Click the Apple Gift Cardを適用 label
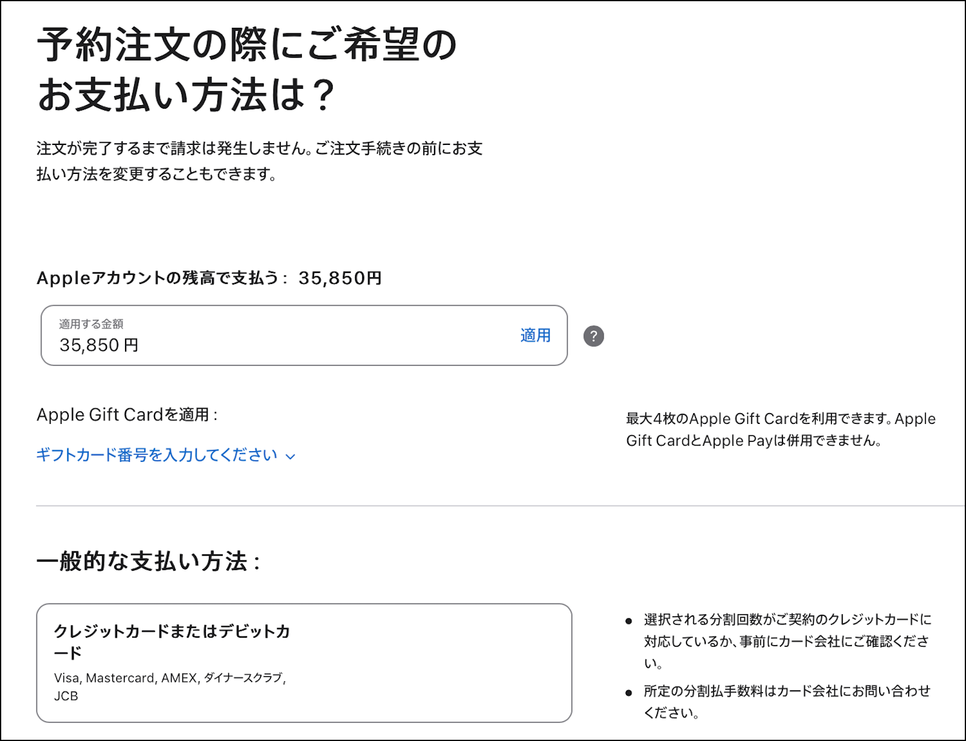The image size is (966, 741). [x=127, y=415]
